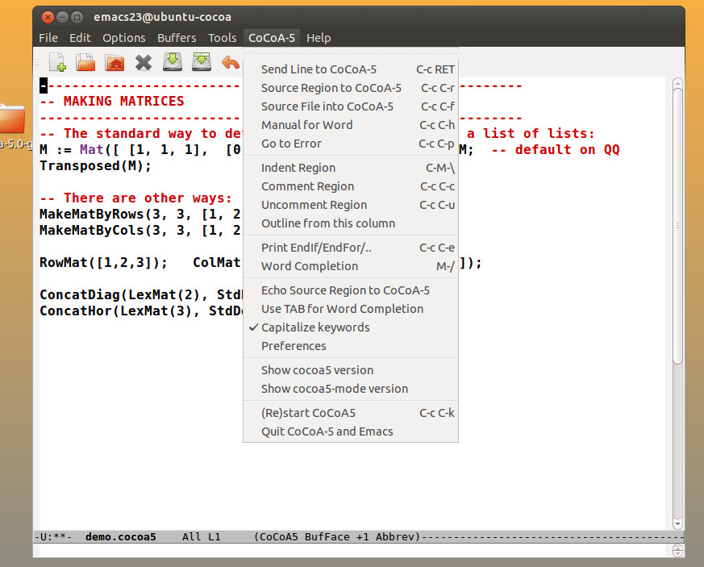This screenshot has width=704, height=567.
Task: Open the Help menu
Action: coord(319,38)
